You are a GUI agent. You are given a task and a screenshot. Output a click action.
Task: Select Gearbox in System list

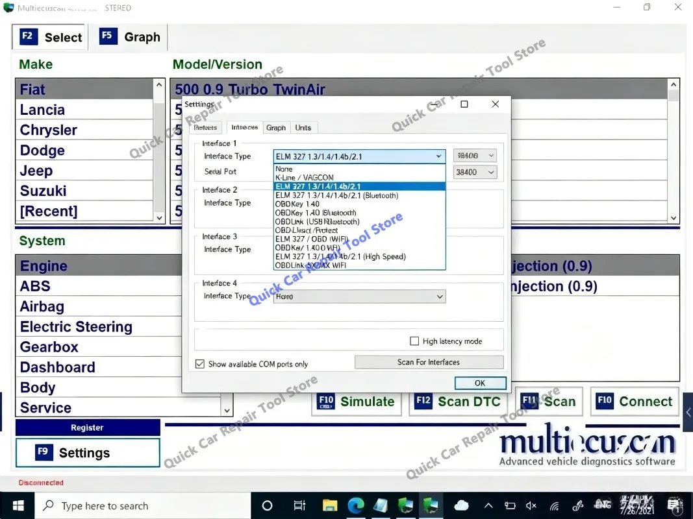tap(99, 347)
